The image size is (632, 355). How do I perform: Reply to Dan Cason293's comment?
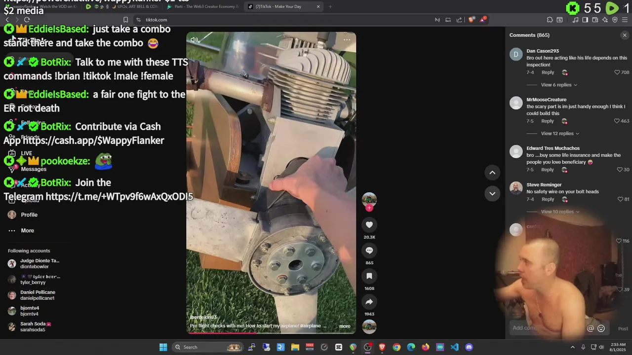coord(548,72)
